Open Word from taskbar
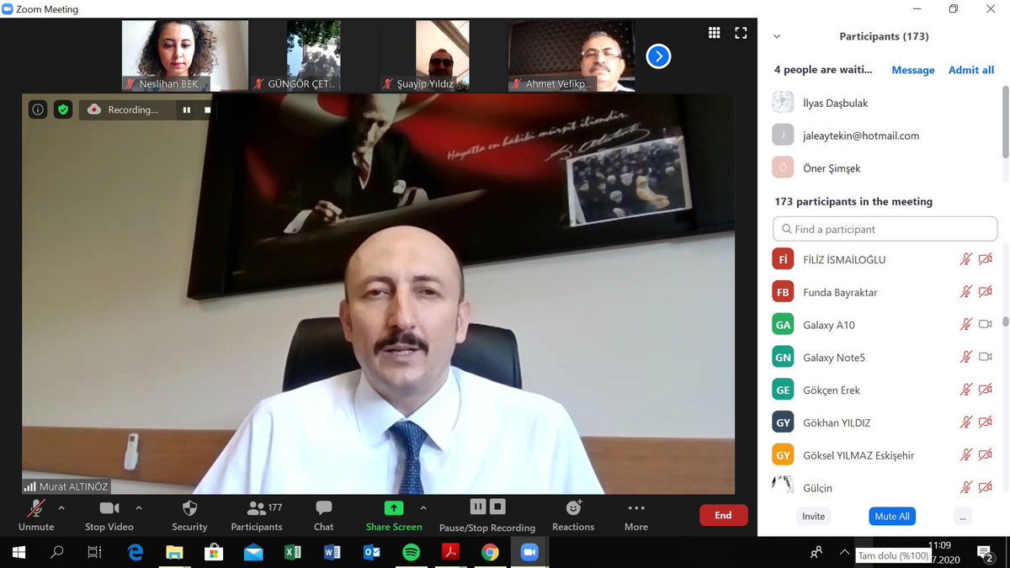 (x=332, y=553)
